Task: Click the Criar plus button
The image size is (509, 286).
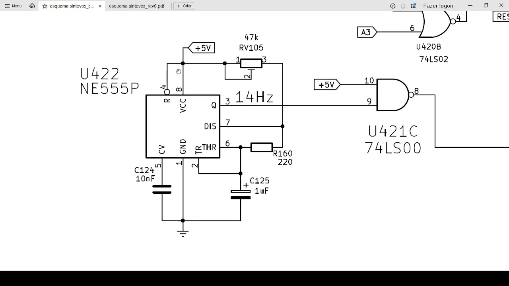Action: [184, 6]
